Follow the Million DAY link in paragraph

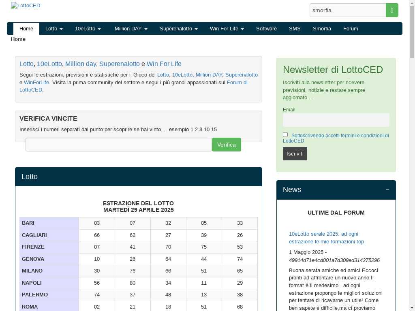point(209,75)
